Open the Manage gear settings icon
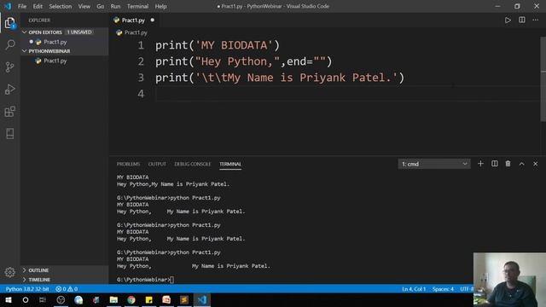The height and width of the screenshot is (307, 546). coord(9,272)
